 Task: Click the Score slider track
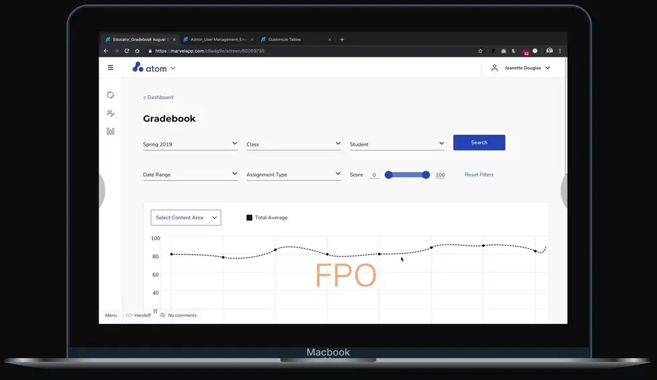point(408,175)
